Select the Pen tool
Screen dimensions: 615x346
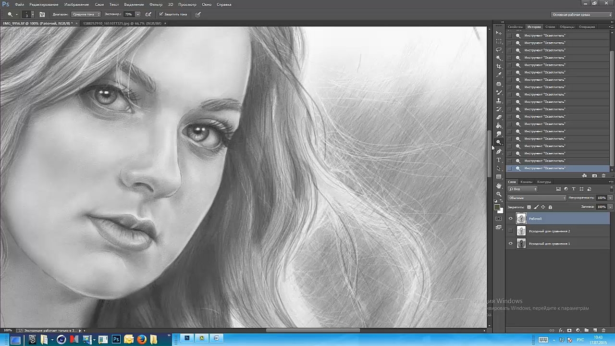(x=499, y=151)
